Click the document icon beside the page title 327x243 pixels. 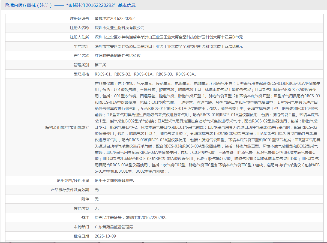click(7, 5)
